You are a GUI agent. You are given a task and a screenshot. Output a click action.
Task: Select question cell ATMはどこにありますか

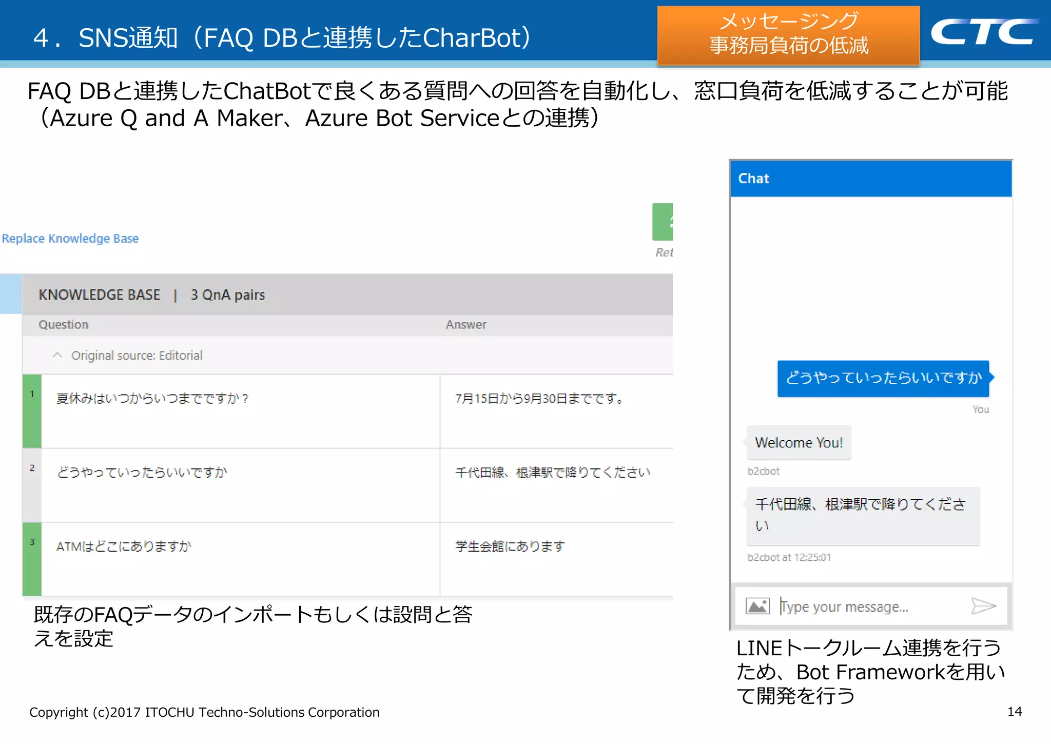pyautogui.click(x=240, y=559)
